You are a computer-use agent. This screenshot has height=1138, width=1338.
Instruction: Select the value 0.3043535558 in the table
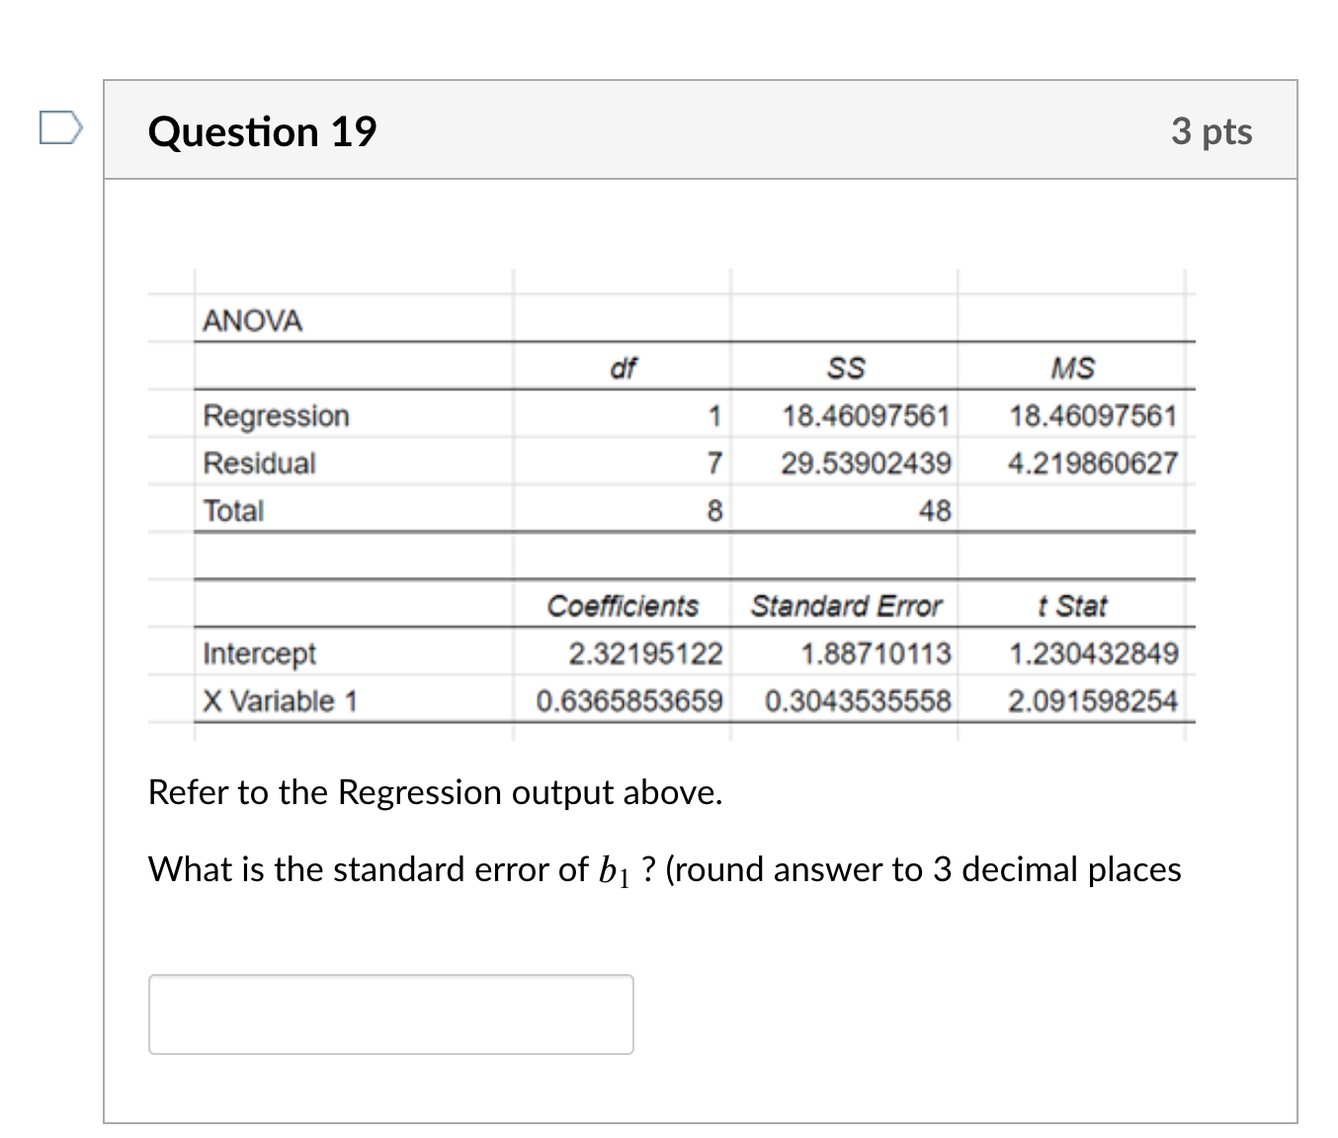tap(859, 701)
